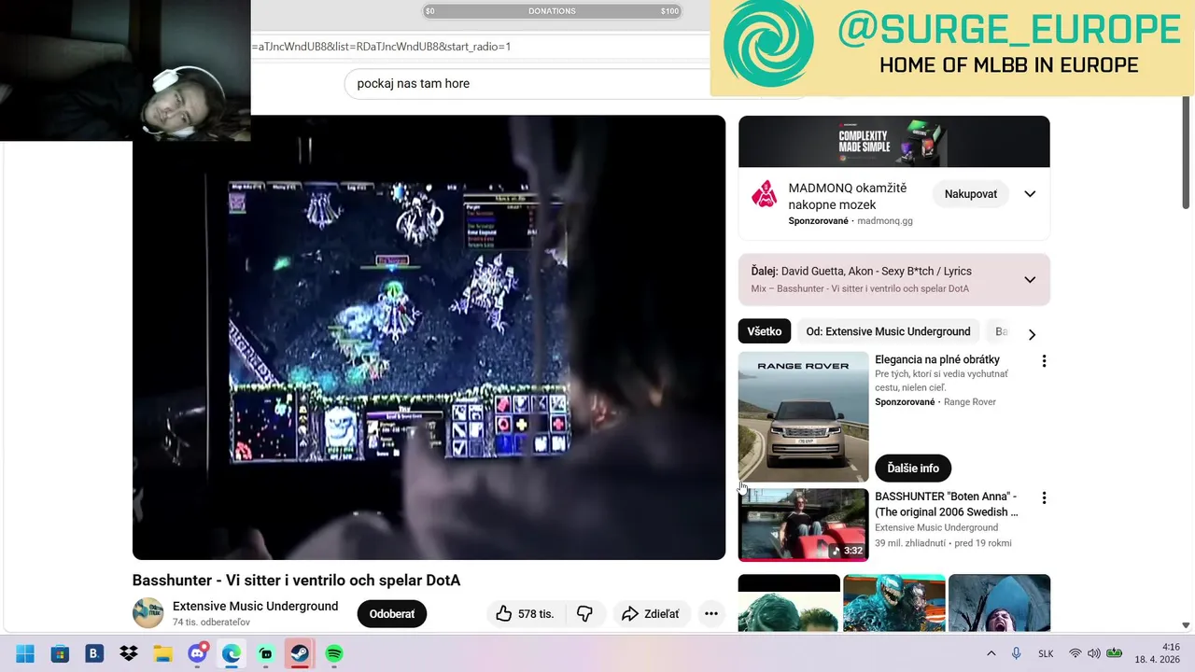
Task: Click BASSHUNTER "Boten Anna" video title
Action: pyautogui.click(x=946, y=504)
